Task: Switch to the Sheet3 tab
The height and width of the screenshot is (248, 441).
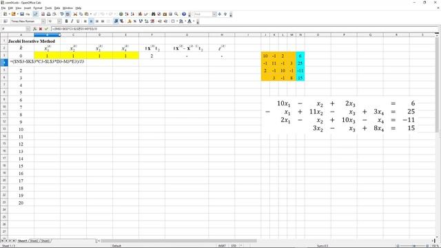Action: click(45, 241)
